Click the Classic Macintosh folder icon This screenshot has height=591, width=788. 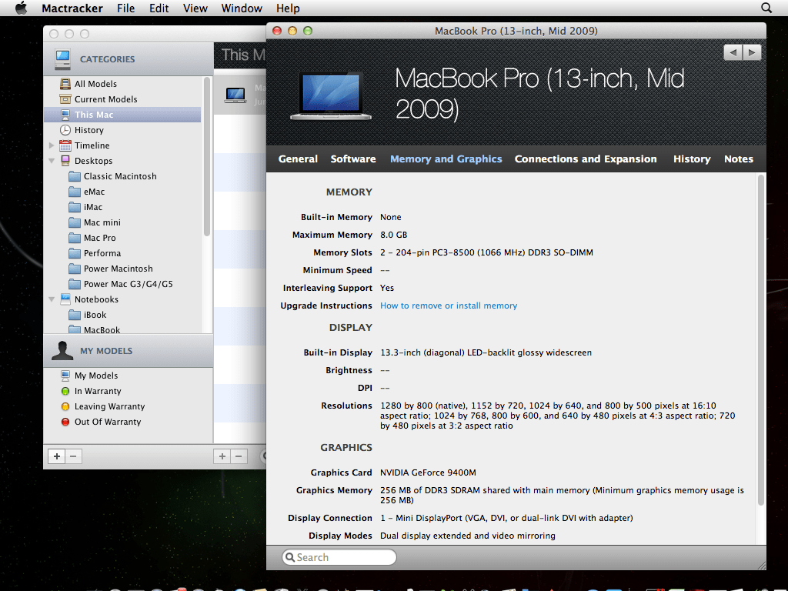click(x=75, y=176)
